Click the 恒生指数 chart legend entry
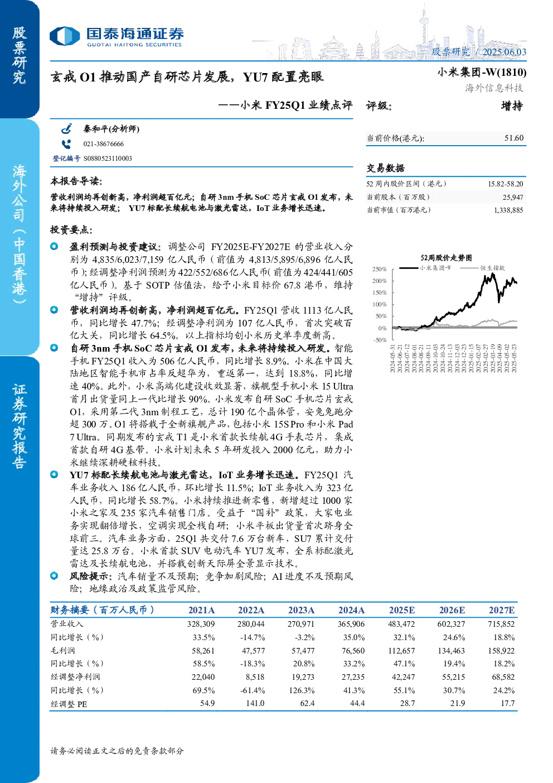 [483, 268]
